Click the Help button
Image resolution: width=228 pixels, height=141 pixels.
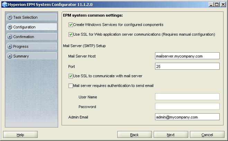pos(20,134)
